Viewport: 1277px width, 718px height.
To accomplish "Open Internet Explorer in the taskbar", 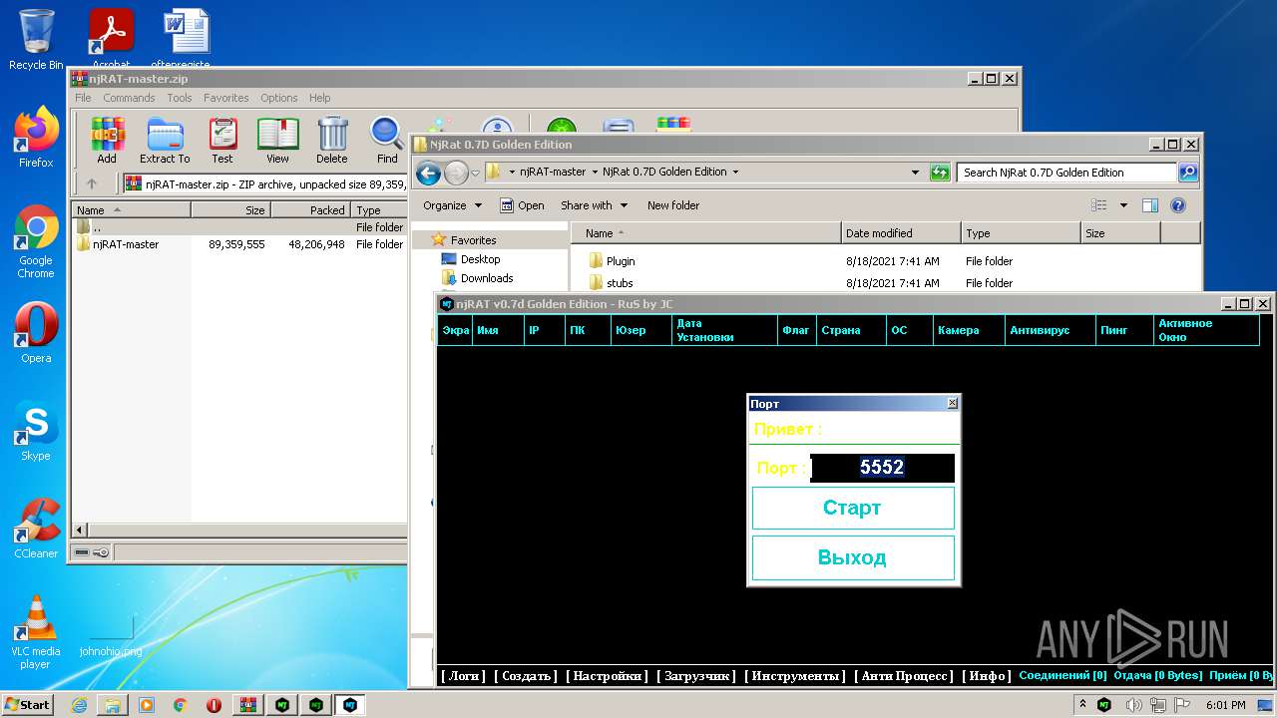I will point(79,705).
